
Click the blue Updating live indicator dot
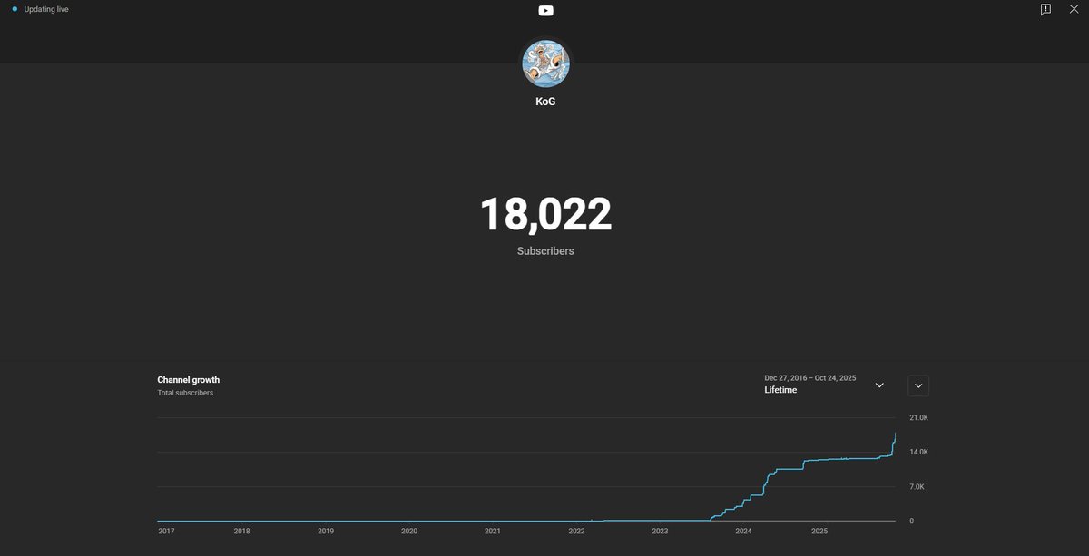(x=13, y=8)
